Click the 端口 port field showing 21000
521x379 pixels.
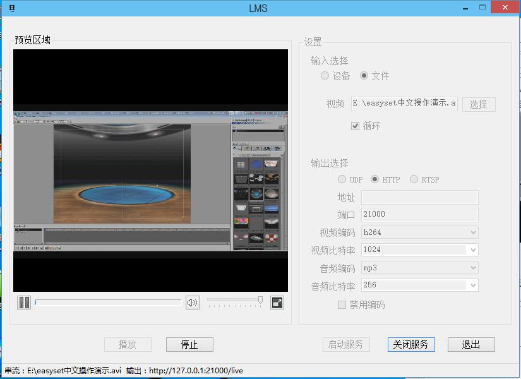(x=419, y=215)
